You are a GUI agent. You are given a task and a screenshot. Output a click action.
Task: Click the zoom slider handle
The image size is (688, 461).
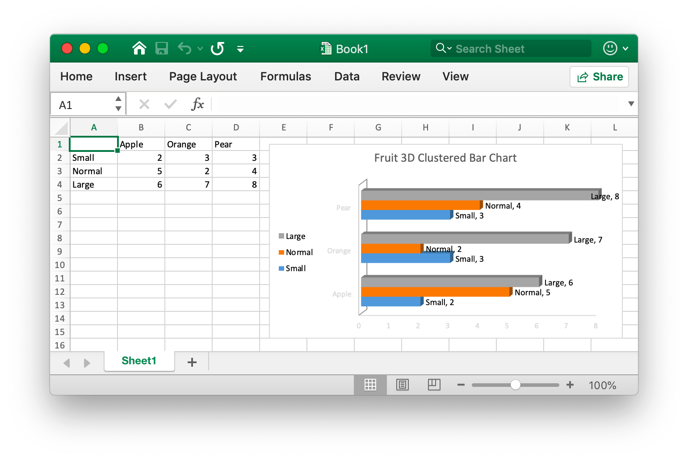click(x=515, y=385)
